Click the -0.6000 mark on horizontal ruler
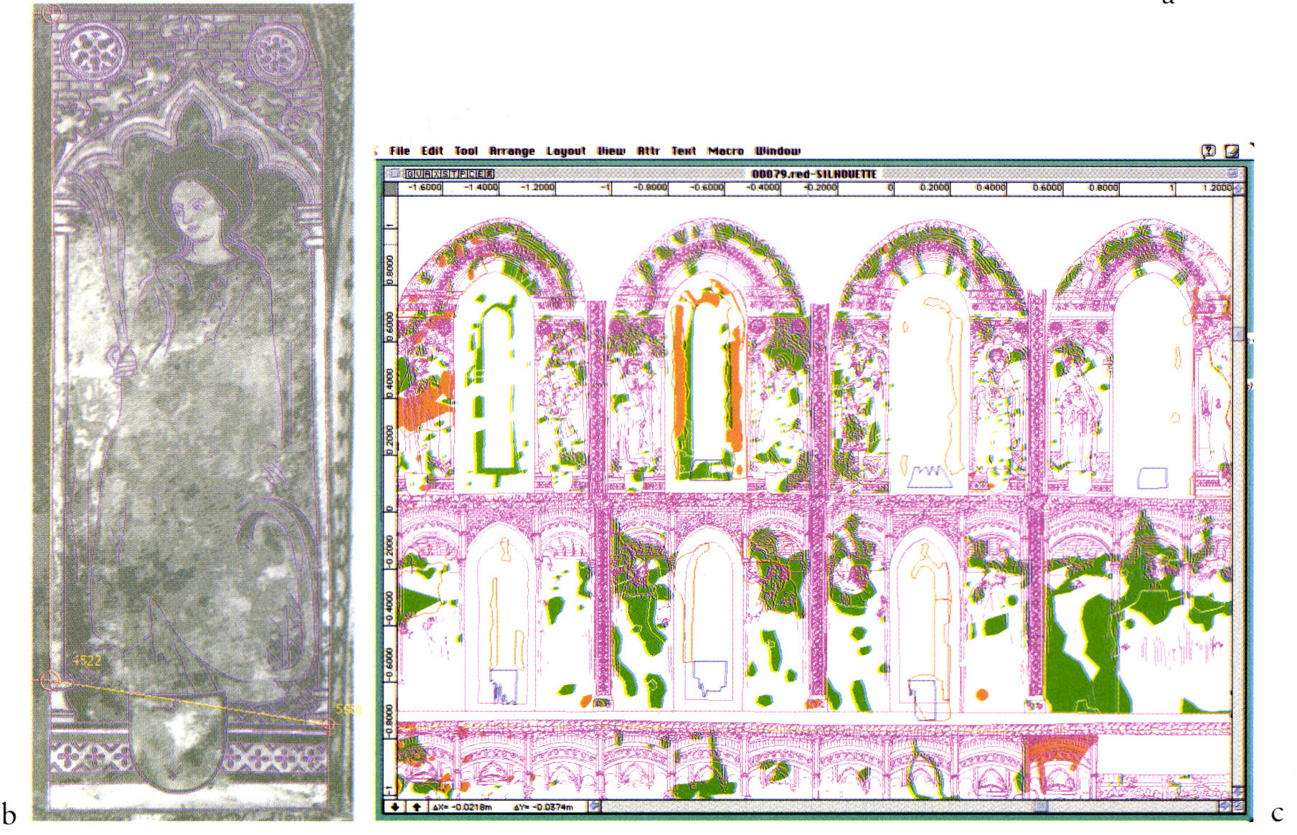This screenshot has width=1297, height=835. (707, 187)
